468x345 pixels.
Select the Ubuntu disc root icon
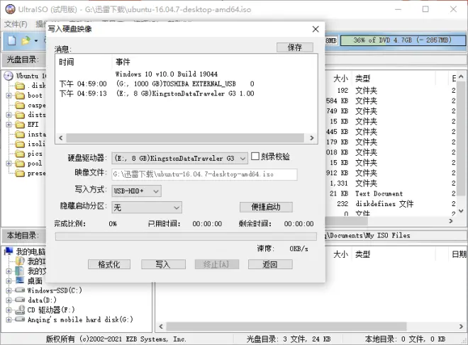click(x=9, y=76)
